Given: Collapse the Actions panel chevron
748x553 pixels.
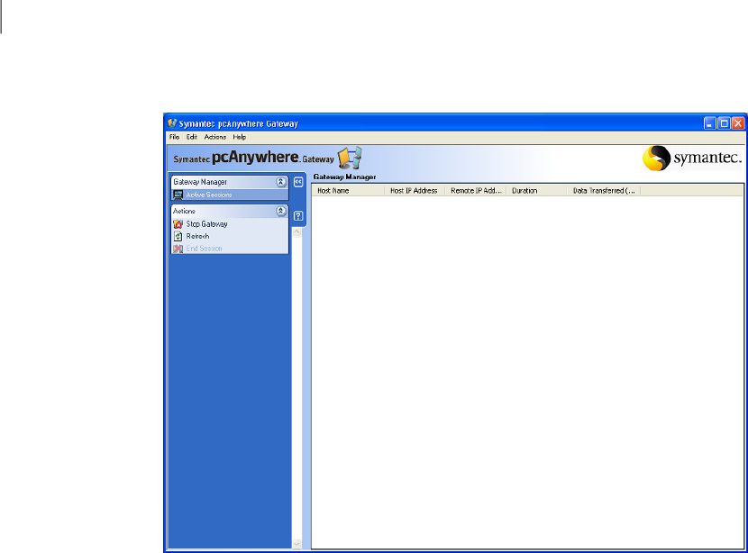Looking at the screenshot, I should coord(281,211).
